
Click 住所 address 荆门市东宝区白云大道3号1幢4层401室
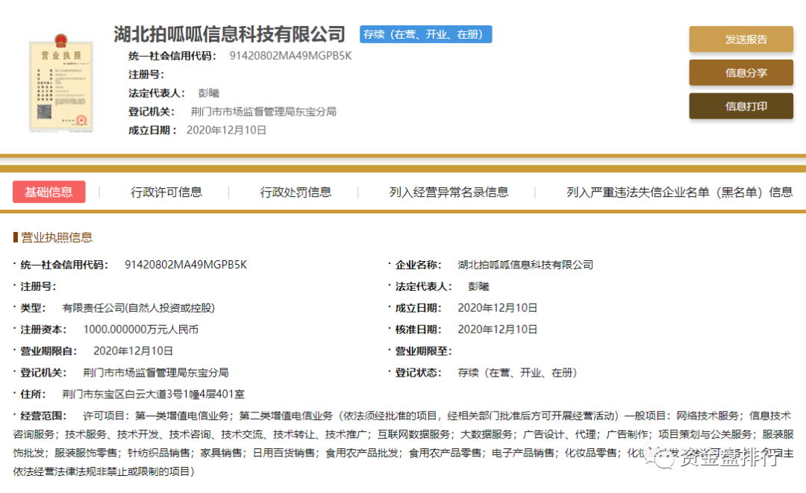point(153,394)
